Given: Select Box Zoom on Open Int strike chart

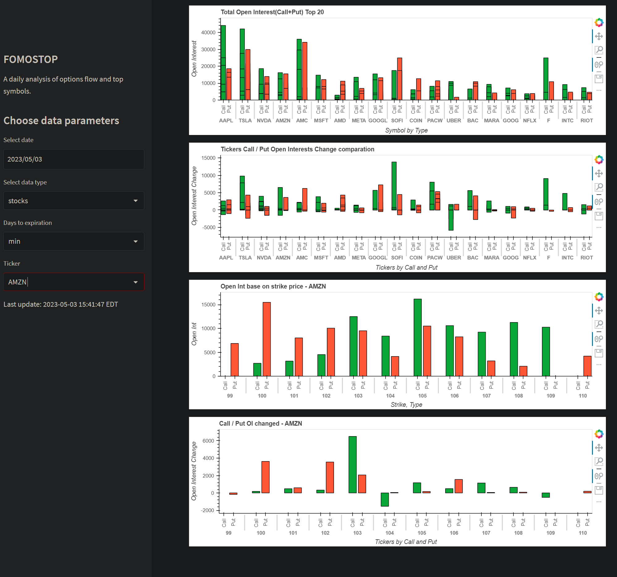Looking at the screenshot, I should [599, 324].
